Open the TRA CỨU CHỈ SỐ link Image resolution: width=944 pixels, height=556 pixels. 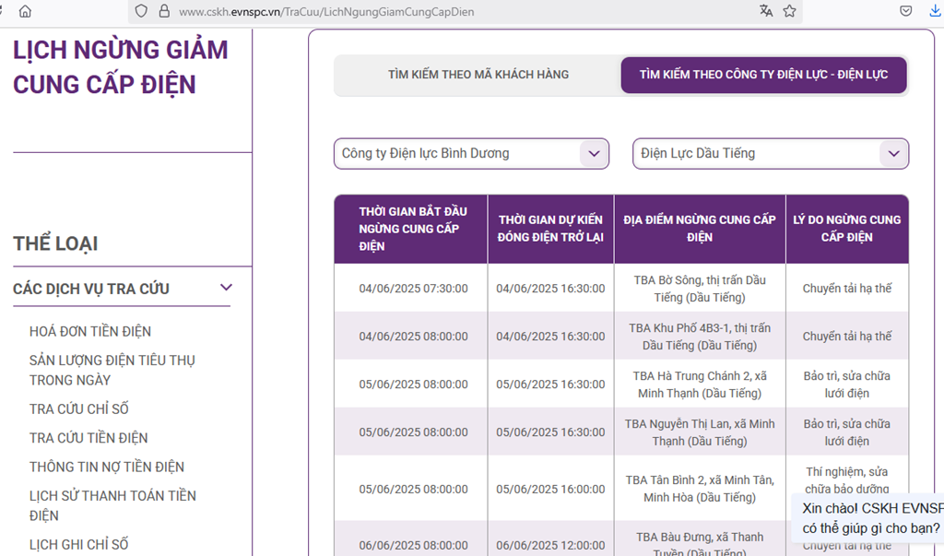pos(79,408)
